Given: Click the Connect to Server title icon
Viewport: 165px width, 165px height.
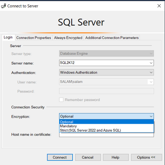Looking at the screenshot, I should coord(4,6).
